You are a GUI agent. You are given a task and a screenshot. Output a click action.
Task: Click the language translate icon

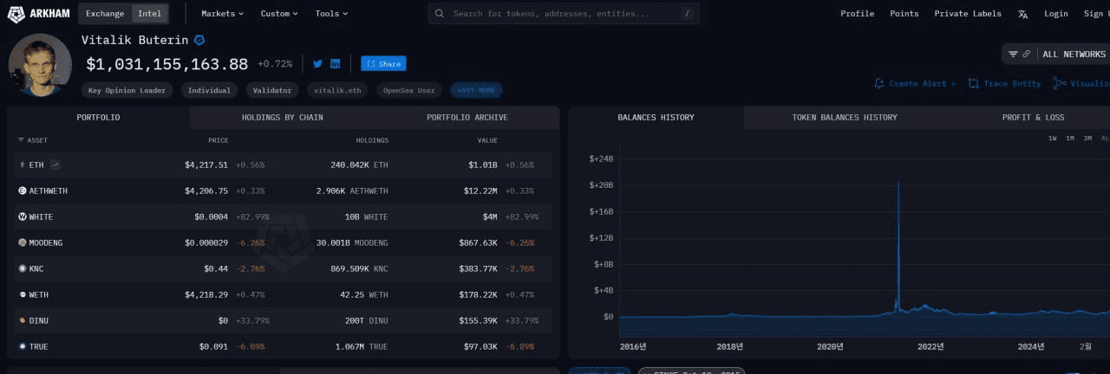(1023, 14)
